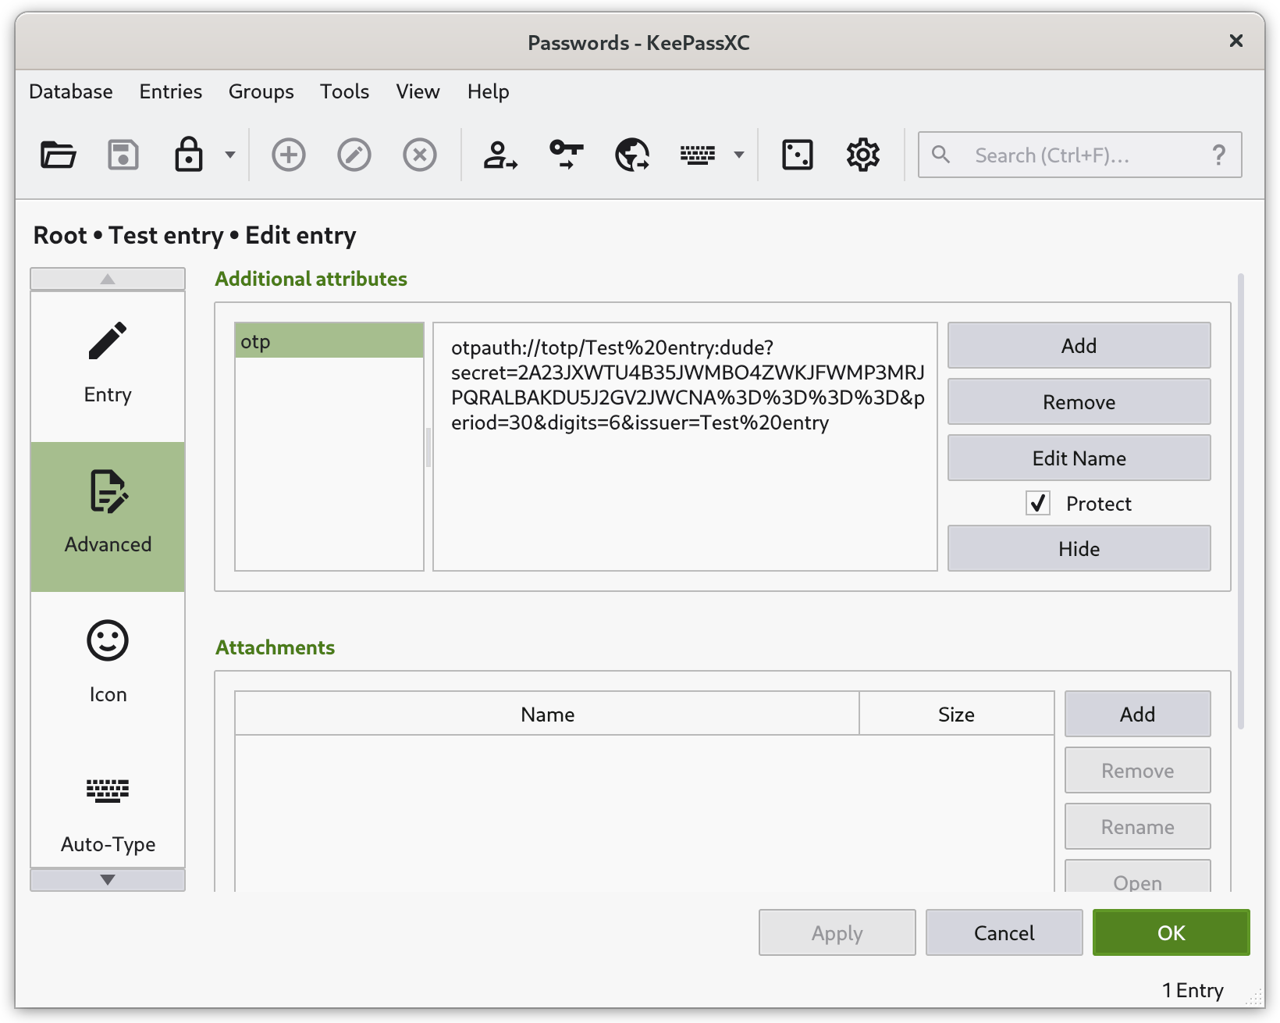Click the right-side vertical scrollbar
Viewport: 1280px width, 1023px height.
1240,500
